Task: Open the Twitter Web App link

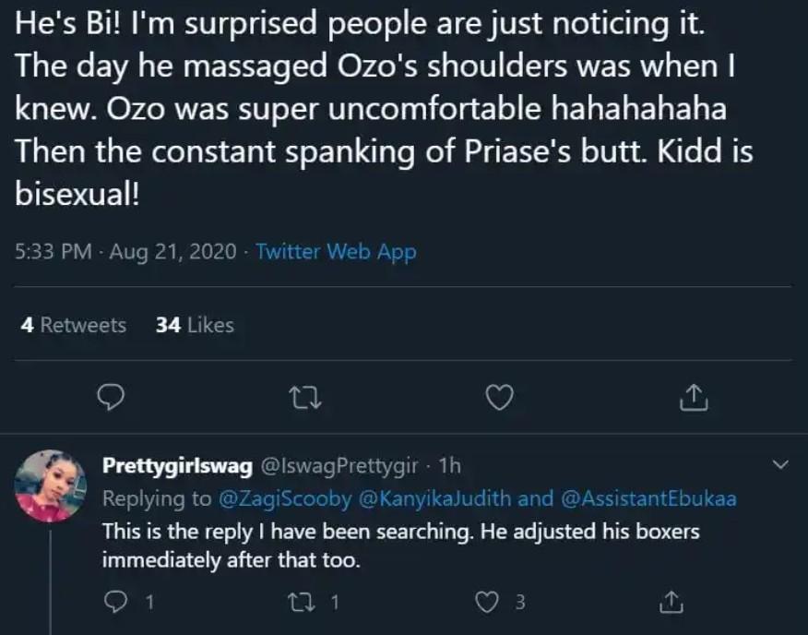Action: [x=336, y=251]
